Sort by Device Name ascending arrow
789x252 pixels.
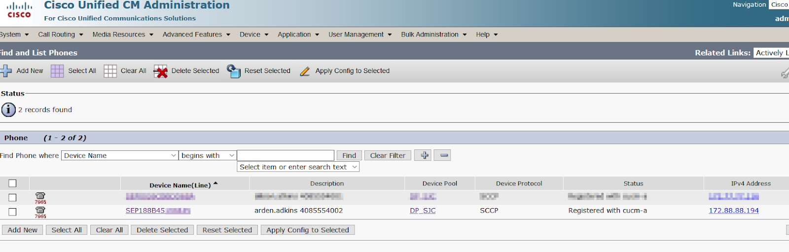215,184
